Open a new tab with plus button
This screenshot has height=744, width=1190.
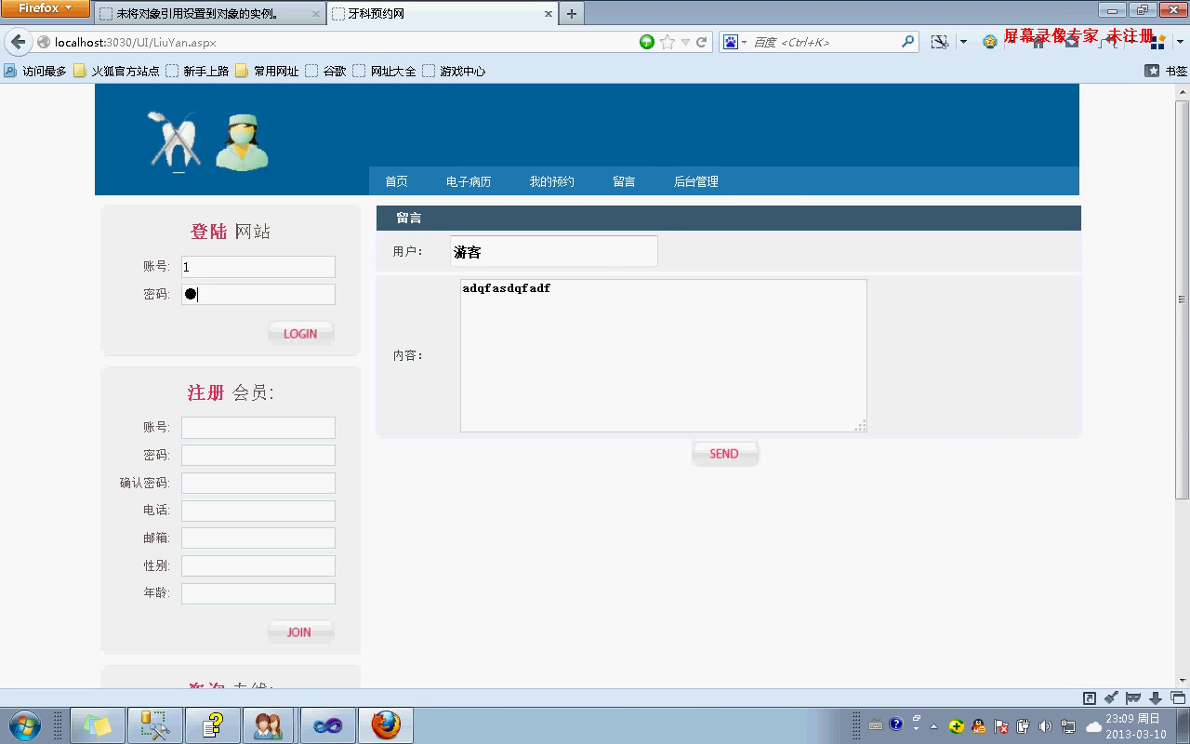572,14
